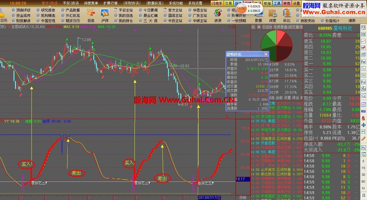Close the 雷鸣科化 info popup
The height and width of the screenshot is (200, 367).
coord(266,54)
